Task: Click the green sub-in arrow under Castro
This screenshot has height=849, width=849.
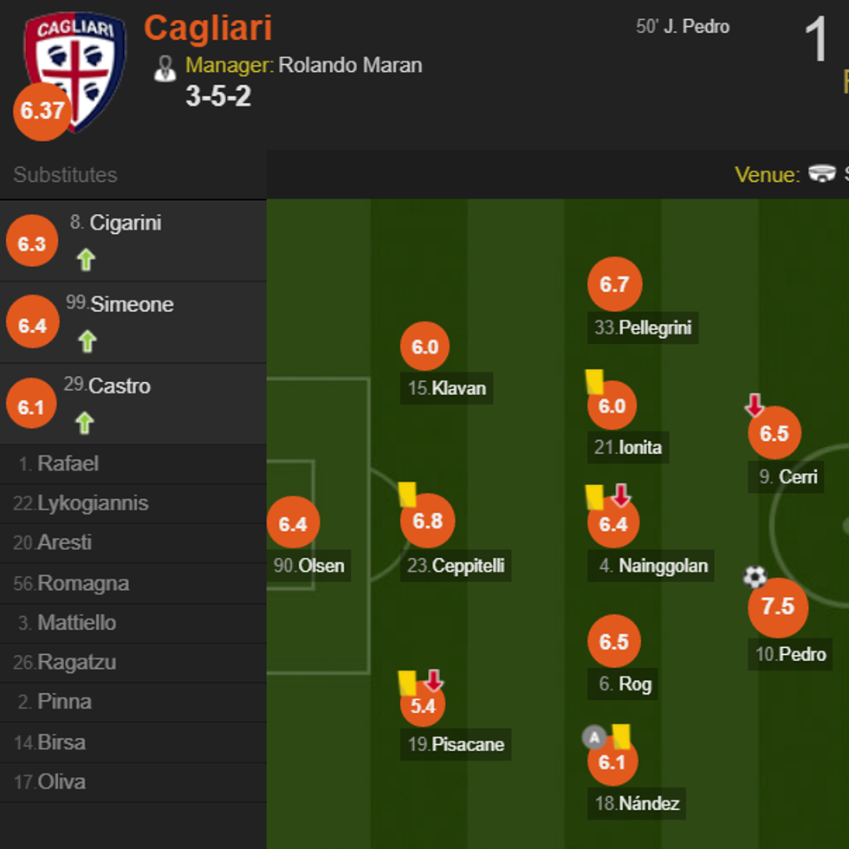Action: coord(84,423)
